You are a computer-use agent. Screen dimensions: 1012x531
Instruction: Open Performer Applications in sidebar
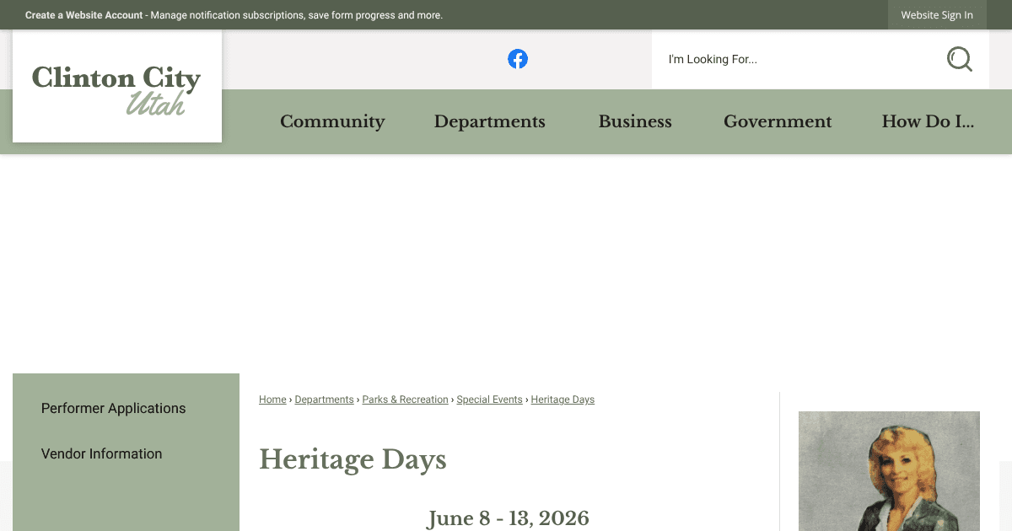[x=113, y=408]
